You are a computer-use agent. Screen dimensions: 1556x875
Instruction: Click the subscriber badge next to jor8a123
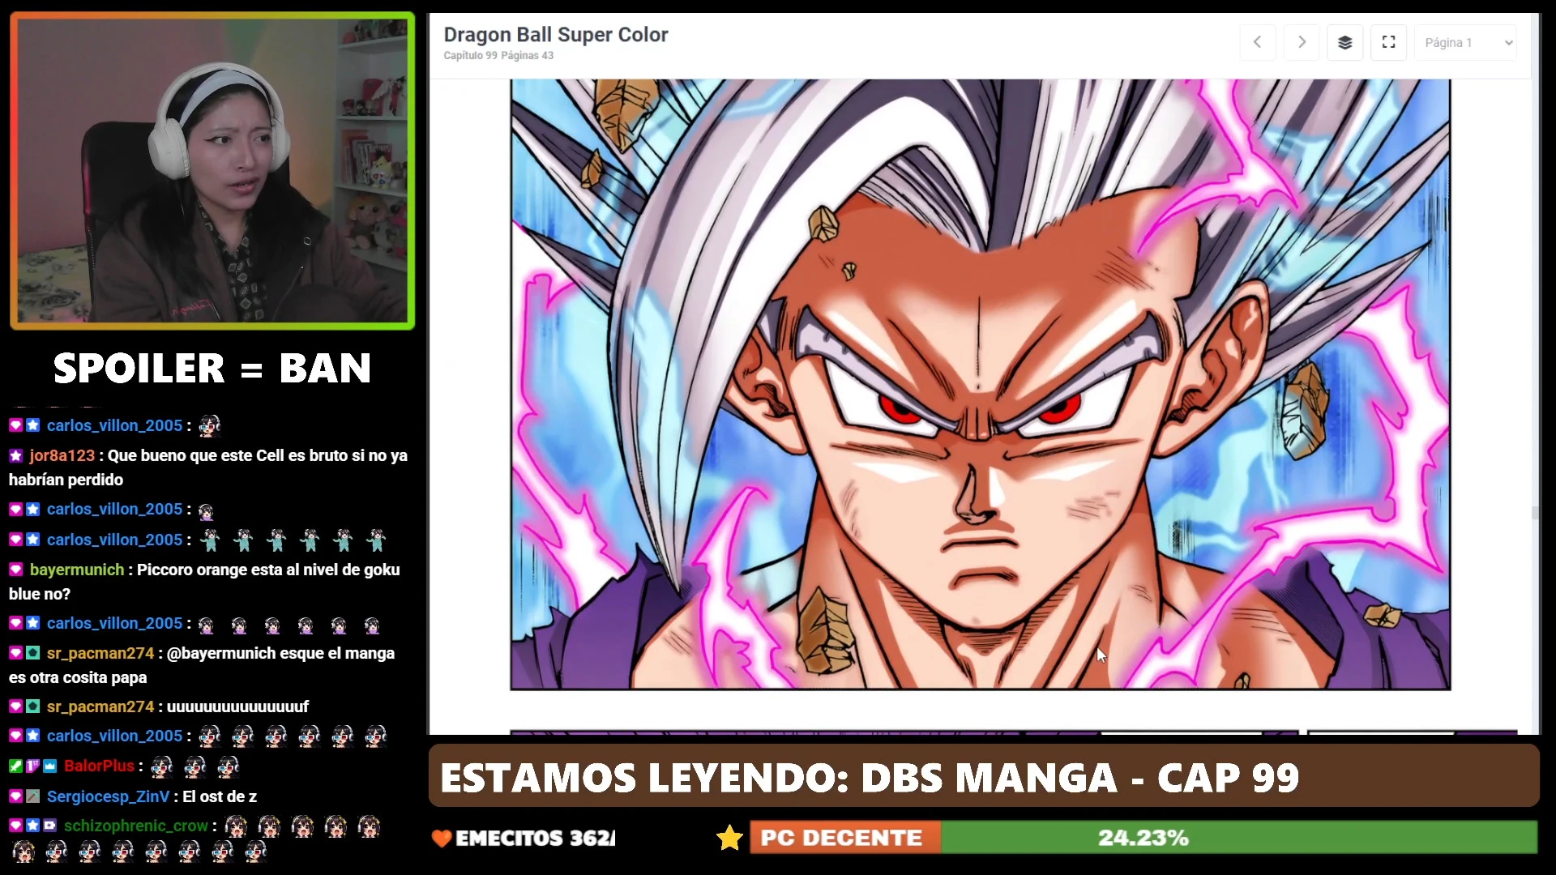[x=15, y=455]
